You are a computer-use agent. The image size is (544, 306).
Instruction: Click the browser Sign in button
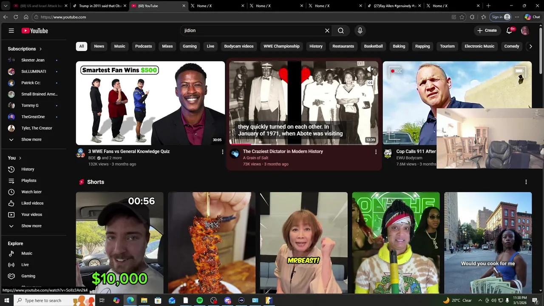(501, 17)
